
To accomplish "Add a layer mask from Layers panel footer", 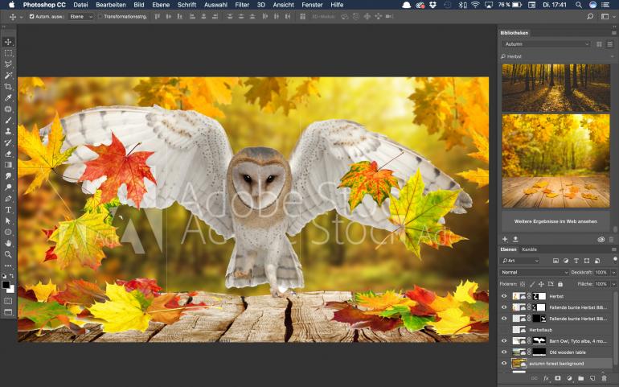I will coord(558,378).
